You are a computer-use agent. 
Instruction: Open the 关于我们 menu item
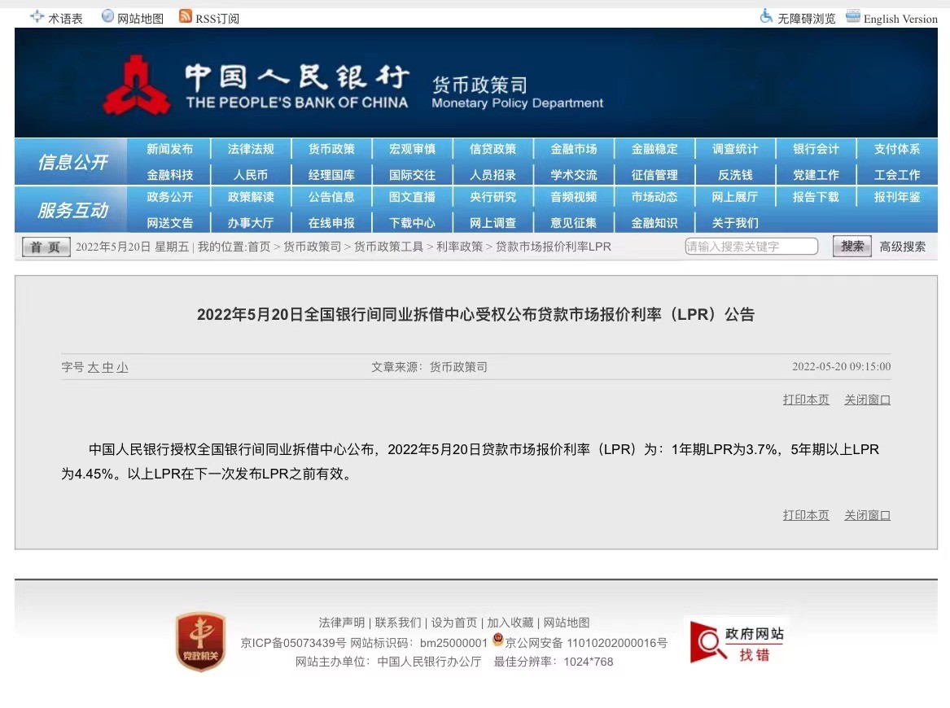coord(735,223)
